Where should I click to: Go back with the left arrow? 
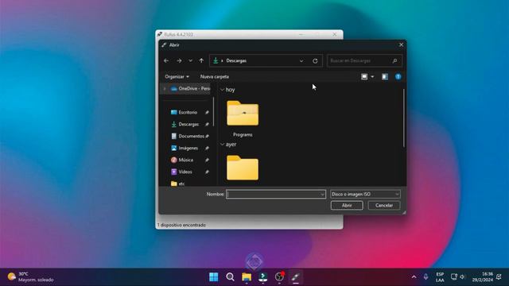click(166, 60)
